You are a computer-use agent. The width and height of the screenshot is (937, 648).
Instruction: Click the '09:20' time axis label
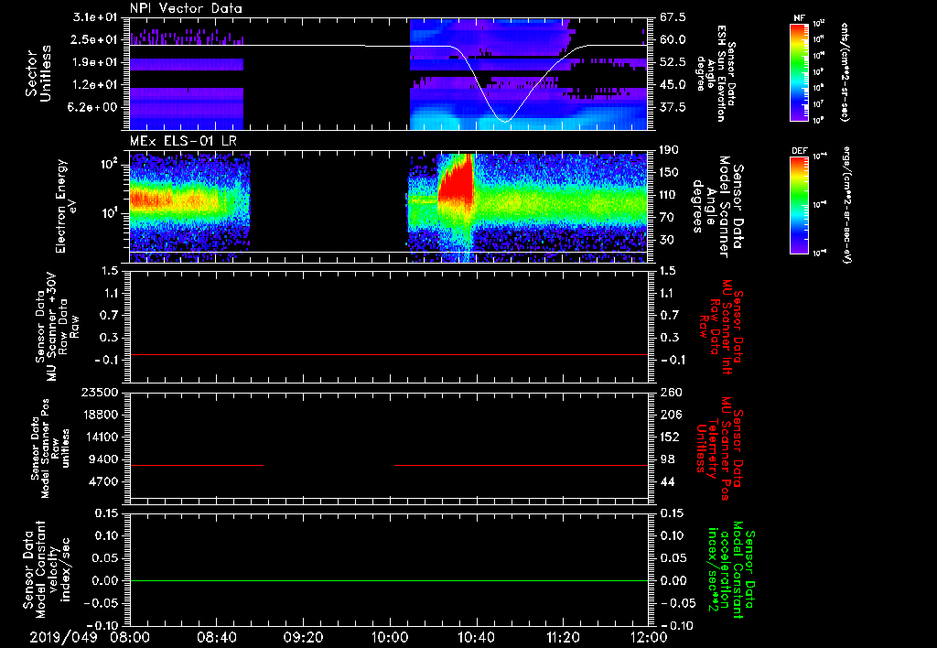tap(303, 637)
